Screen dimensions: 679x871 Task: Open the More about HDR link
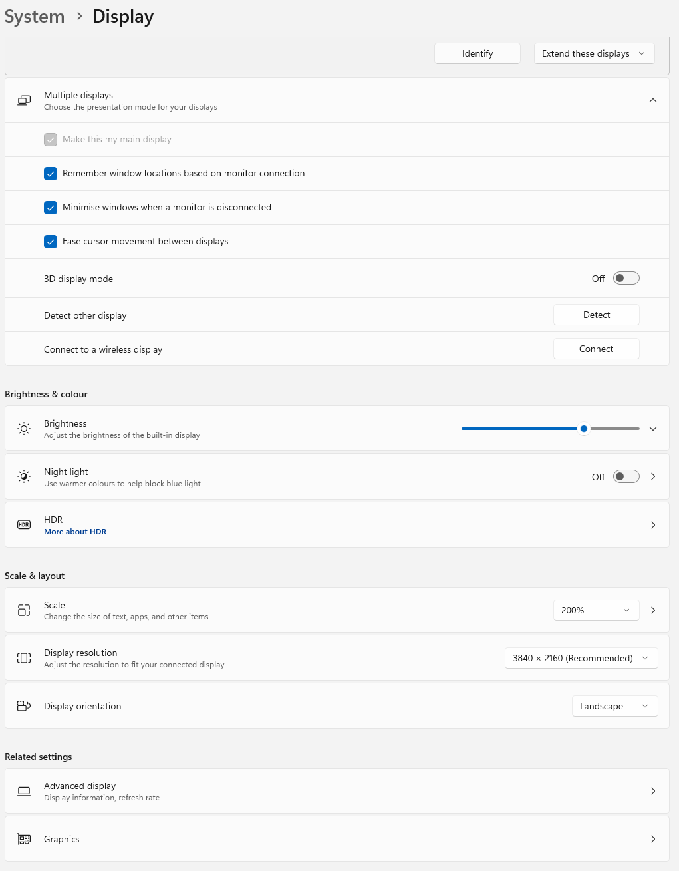(x=75, y=532)
